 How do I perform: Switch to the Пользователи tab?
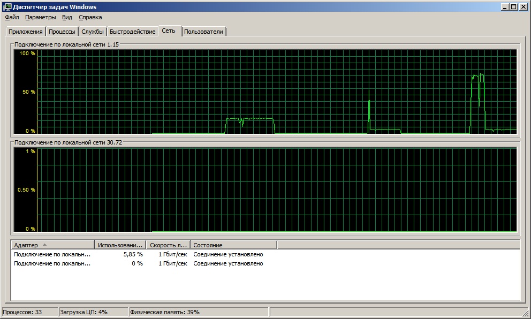point(203,32)
